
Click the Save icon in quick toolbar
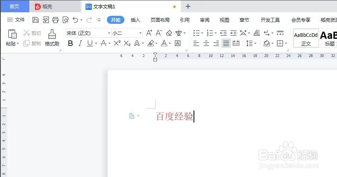(x=35, y=20)
